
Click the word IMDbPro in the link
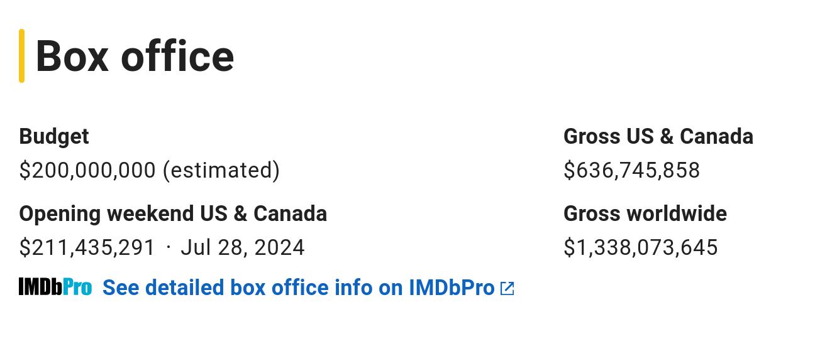(452, 288)
